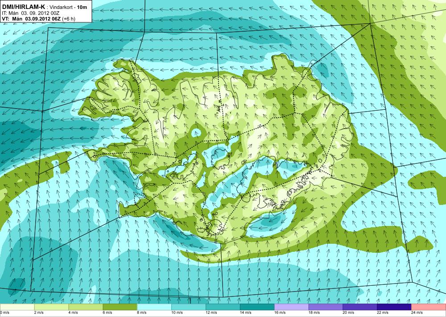This screenshot has width=446, height=317.
Task: Click the pale yellow 0–2 m/s legend swatch
Action: 17,307
